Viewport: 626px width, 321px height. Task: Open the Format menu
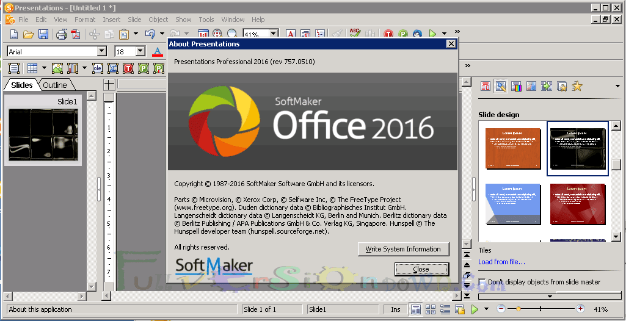coord(85,20)
